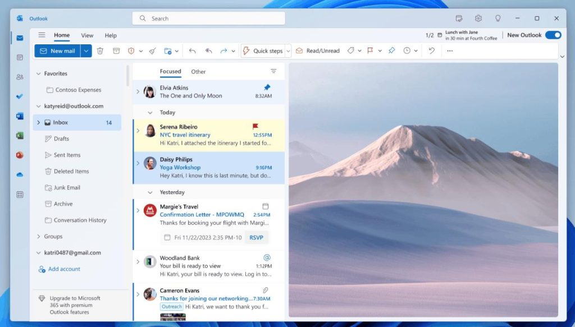Sweep messages with the broom icon

tap(152, 50)
